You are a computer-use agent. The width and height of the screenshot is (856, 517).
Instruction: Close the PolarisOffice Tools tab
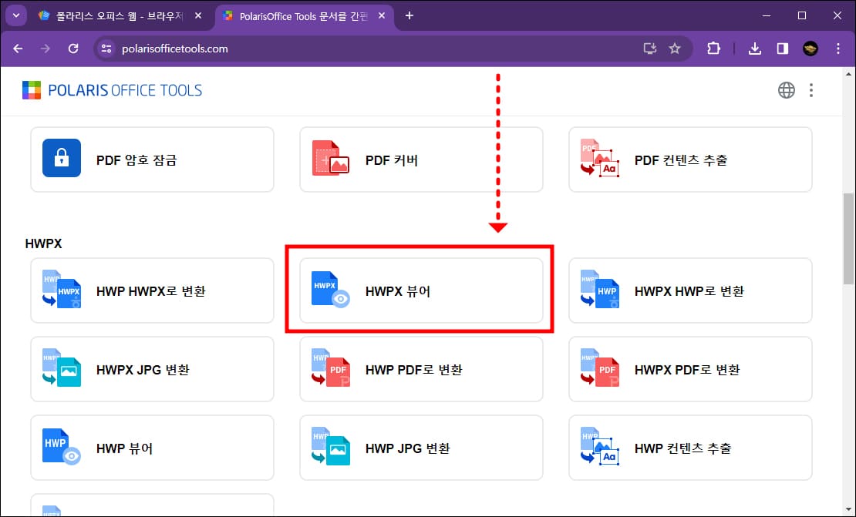pyautogui.click(x=382, y=16)
